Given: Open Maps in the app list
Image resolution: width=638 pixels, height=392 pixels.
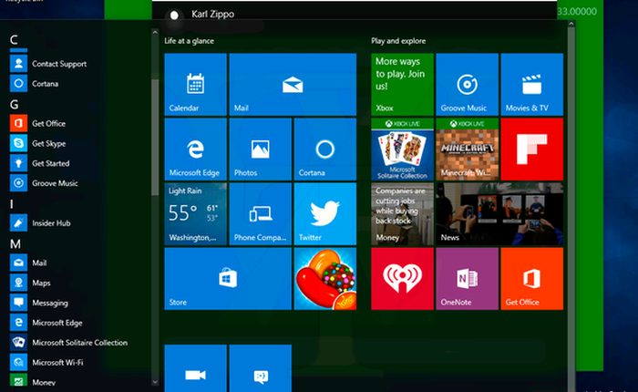Looking at the screenshot, I should click(30, 283).
